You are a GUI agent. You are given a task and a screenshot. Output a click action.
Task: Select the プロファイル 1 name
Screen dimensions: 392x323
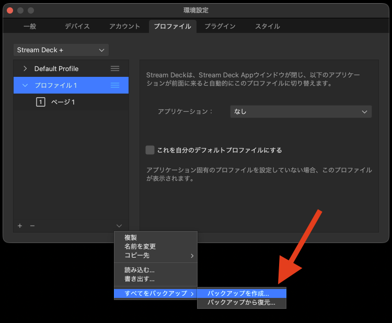click(x=55, y=85)
